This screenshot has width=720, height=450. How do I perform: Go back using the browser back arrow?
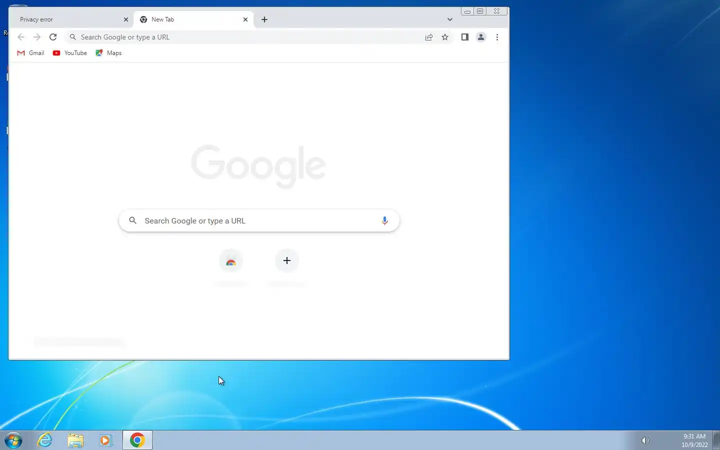click(x=21, y=37)
